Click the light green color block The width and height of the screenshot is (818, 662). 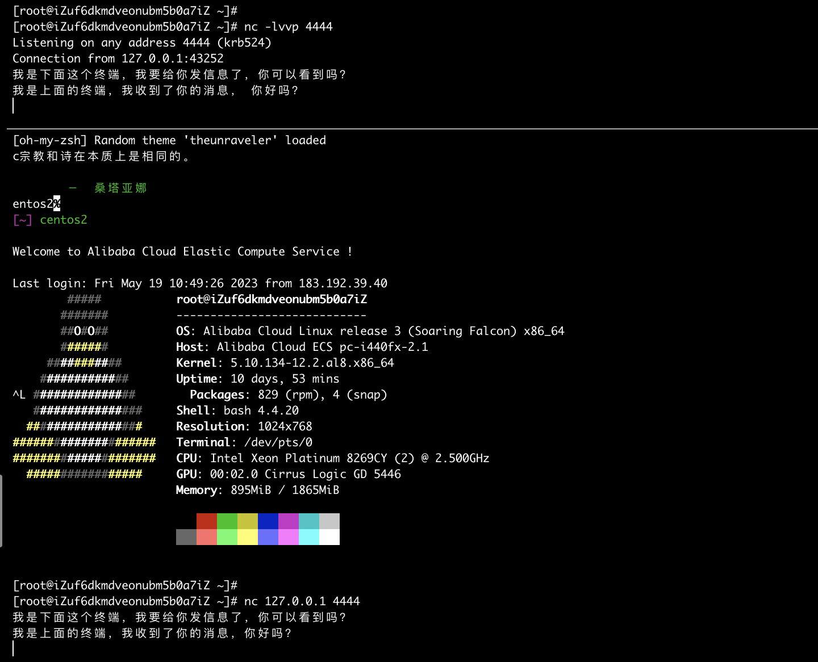tap(227, 537)
